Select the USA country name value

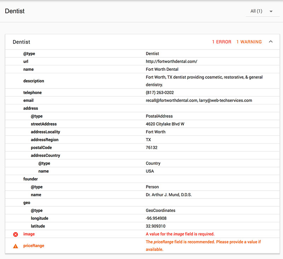(x=150, y=171)
